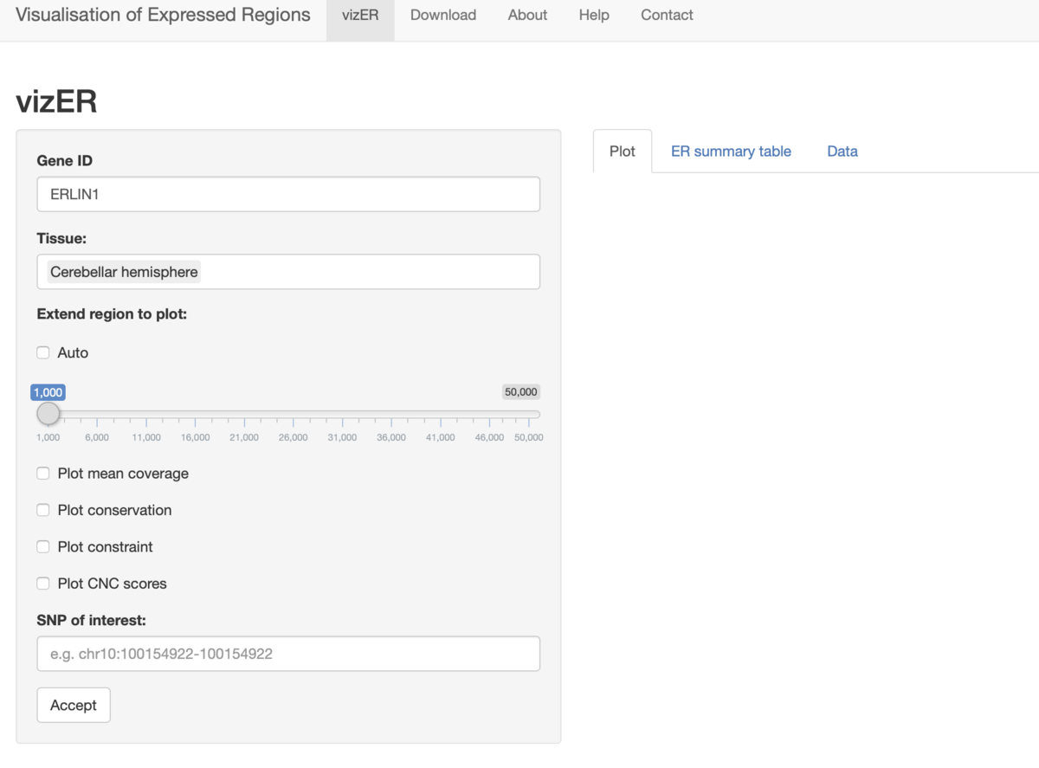This screenshot has width=1039, height=768.
Task: Switch to the ER summary table tab
Action: click(x=731, y=152)
